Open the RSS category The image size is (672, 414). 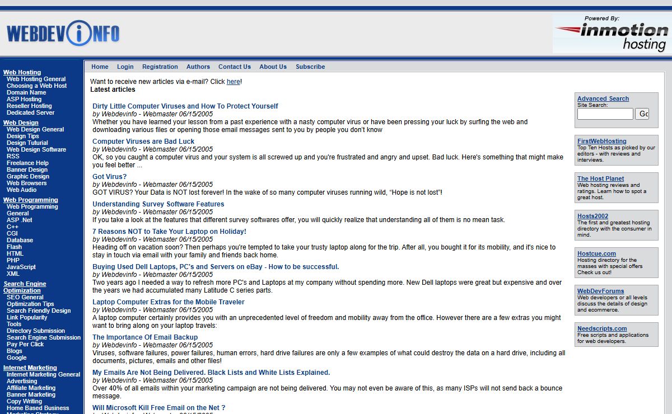coord(13,157)
